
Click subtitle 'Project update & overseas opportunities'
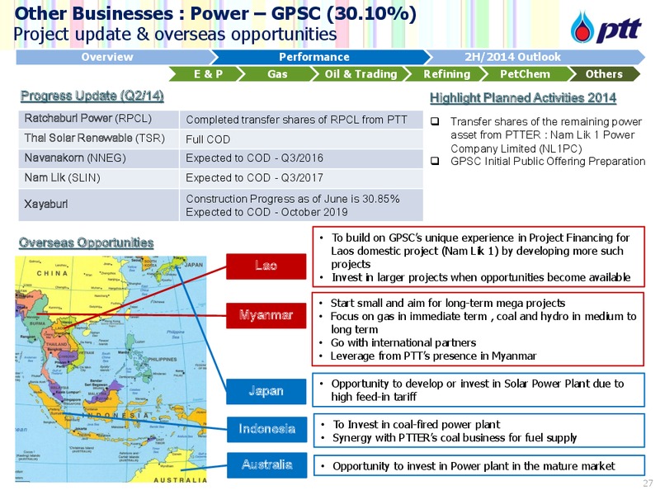175,34
